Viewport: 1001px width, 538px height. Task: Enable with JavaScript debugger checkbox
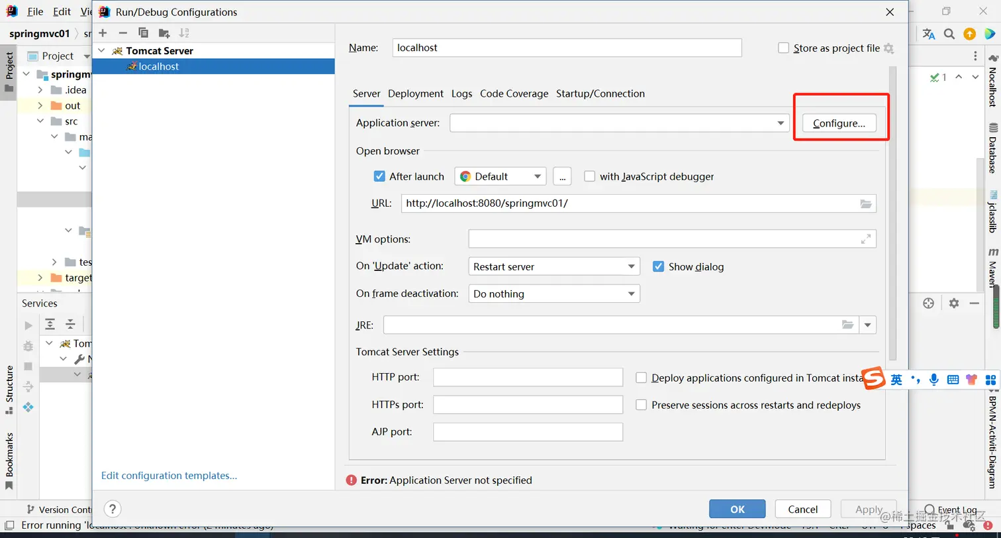coord(590,176)
